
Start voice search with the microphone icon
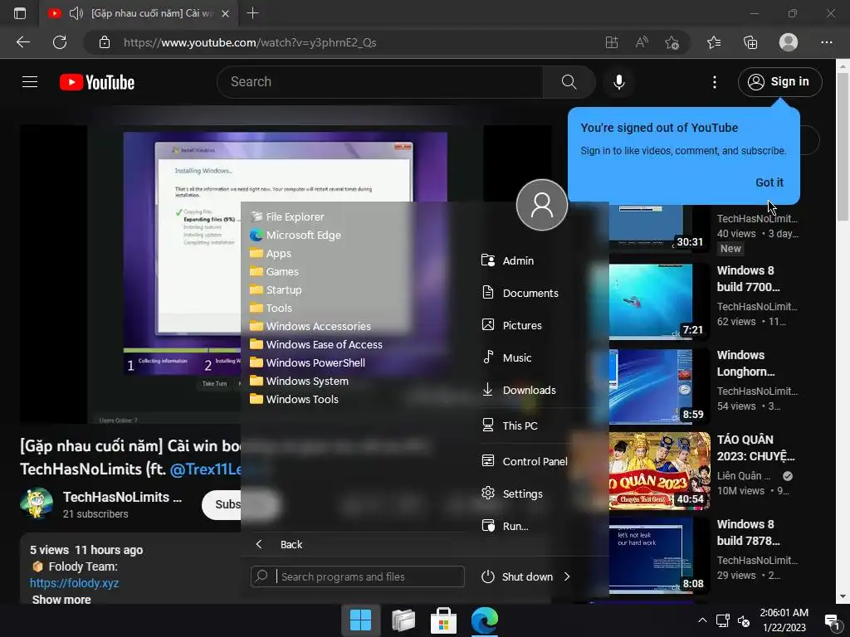[x=618, y=82]
